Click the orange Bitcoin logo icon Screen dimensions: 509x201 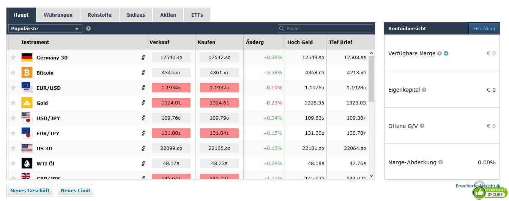pos(27,72)
